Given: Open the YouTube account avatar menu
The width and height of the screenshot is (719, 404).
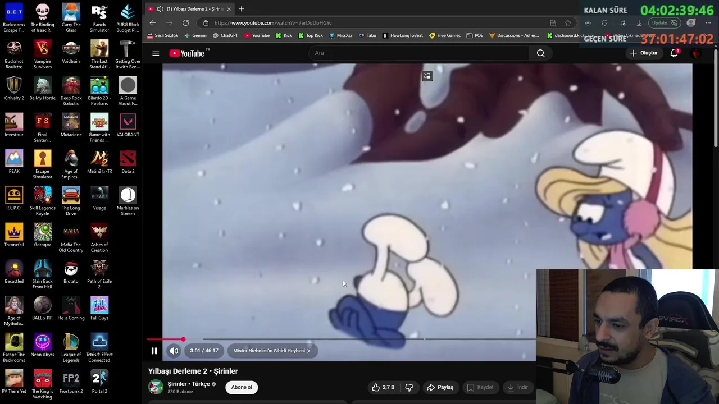Looking at the screenshot, I should 697,53.
